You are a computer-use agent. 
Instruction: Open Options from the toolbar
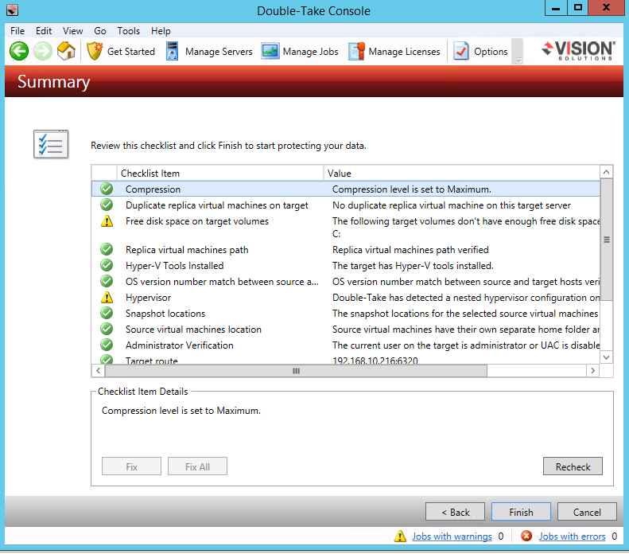click(480, 52)
